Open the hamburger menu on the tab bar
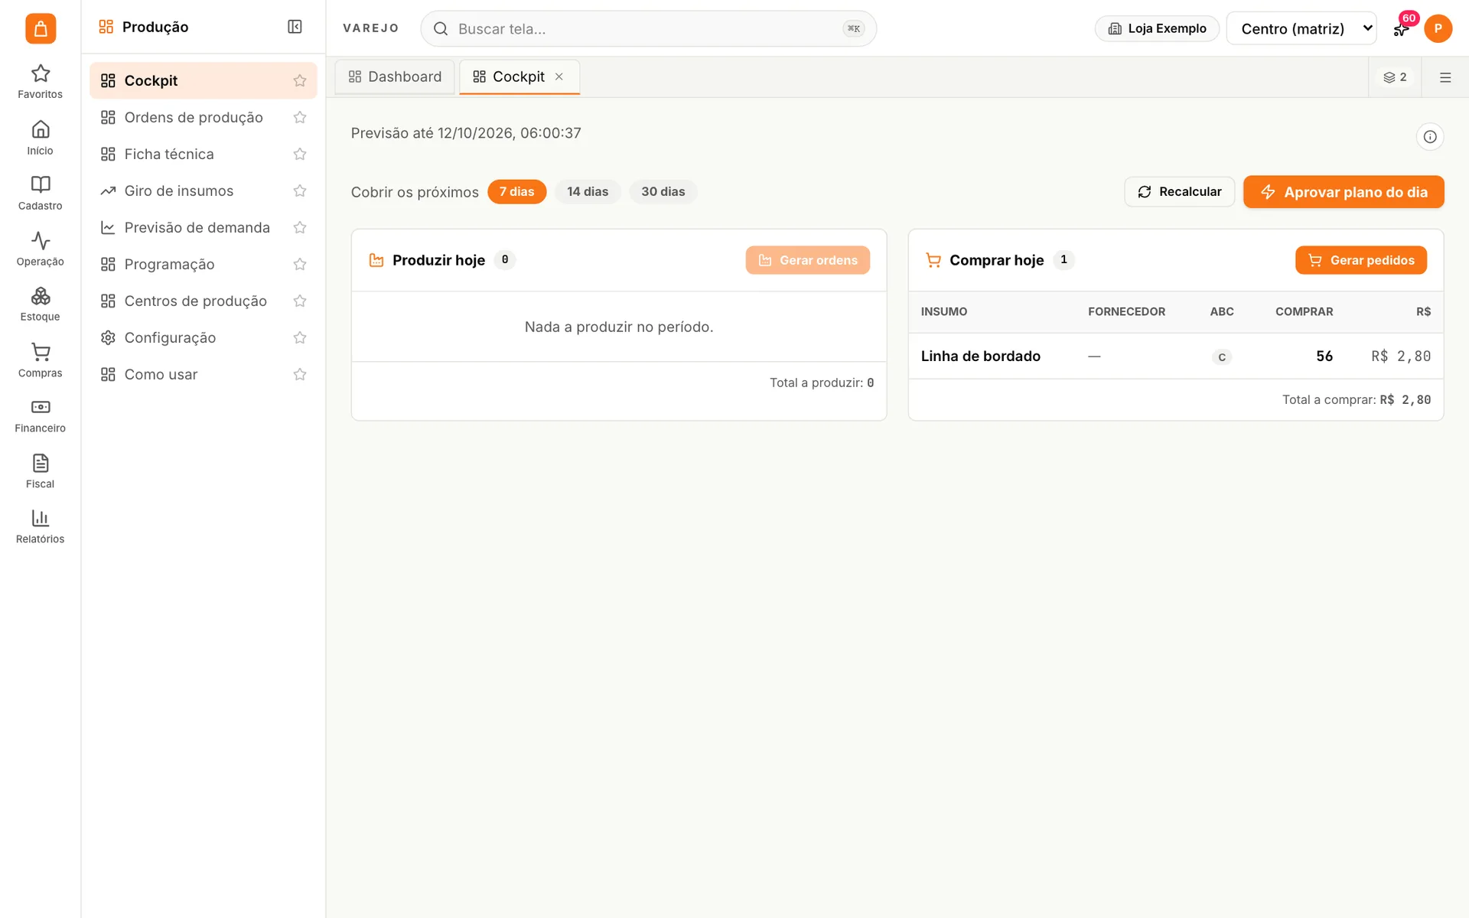 tap(1445, 77)
